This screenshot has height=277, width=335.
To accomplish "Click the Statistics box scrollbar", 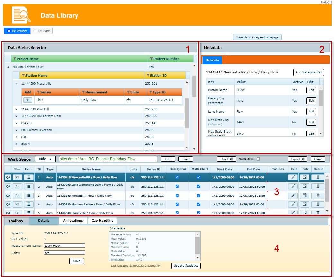I will click(x=197, y=246).
